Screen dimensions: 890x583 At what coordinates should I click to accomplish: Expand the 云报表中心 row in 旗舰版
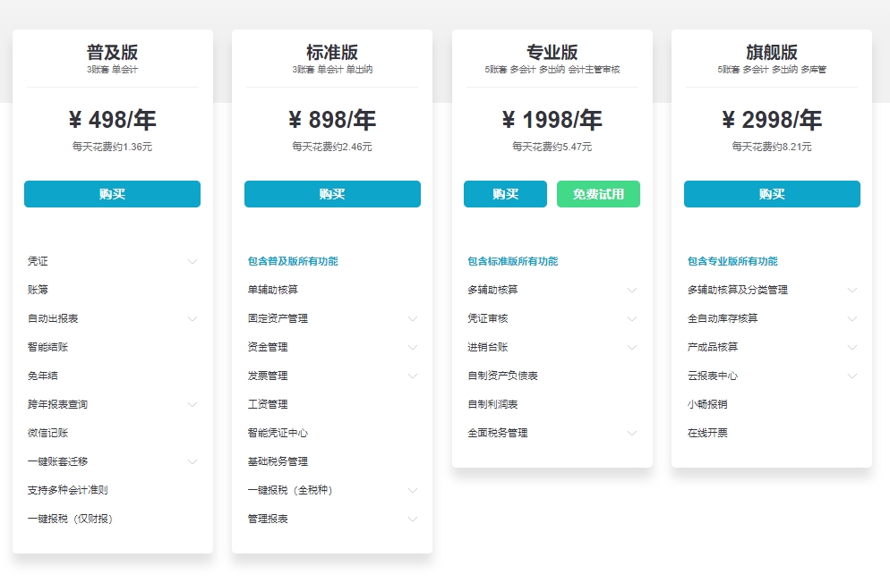852,376
